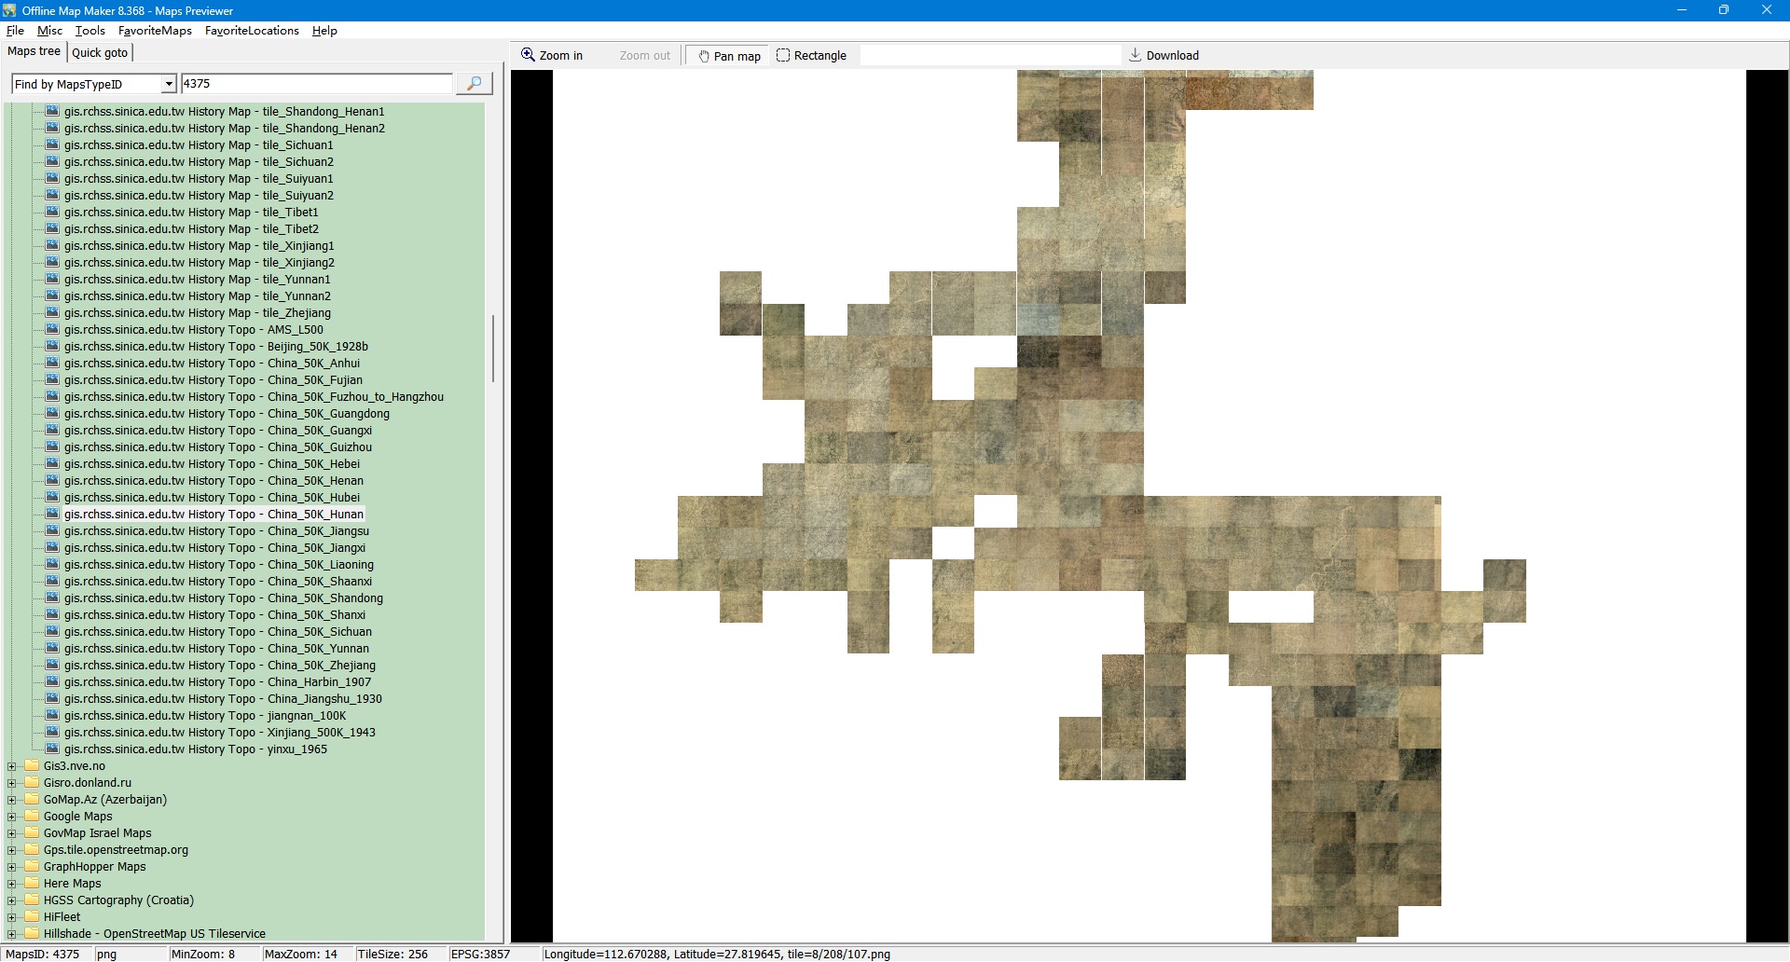Screen dimensions: 1790x962
Task: Select History Topo China_50K_Shandong entry
Action: coord(224,598)
